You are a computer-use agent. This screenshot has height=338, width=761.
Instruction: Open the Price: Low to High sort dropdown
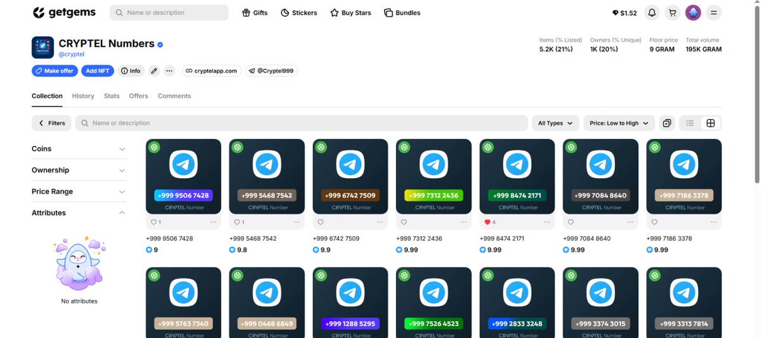click(x=619, y=123)
